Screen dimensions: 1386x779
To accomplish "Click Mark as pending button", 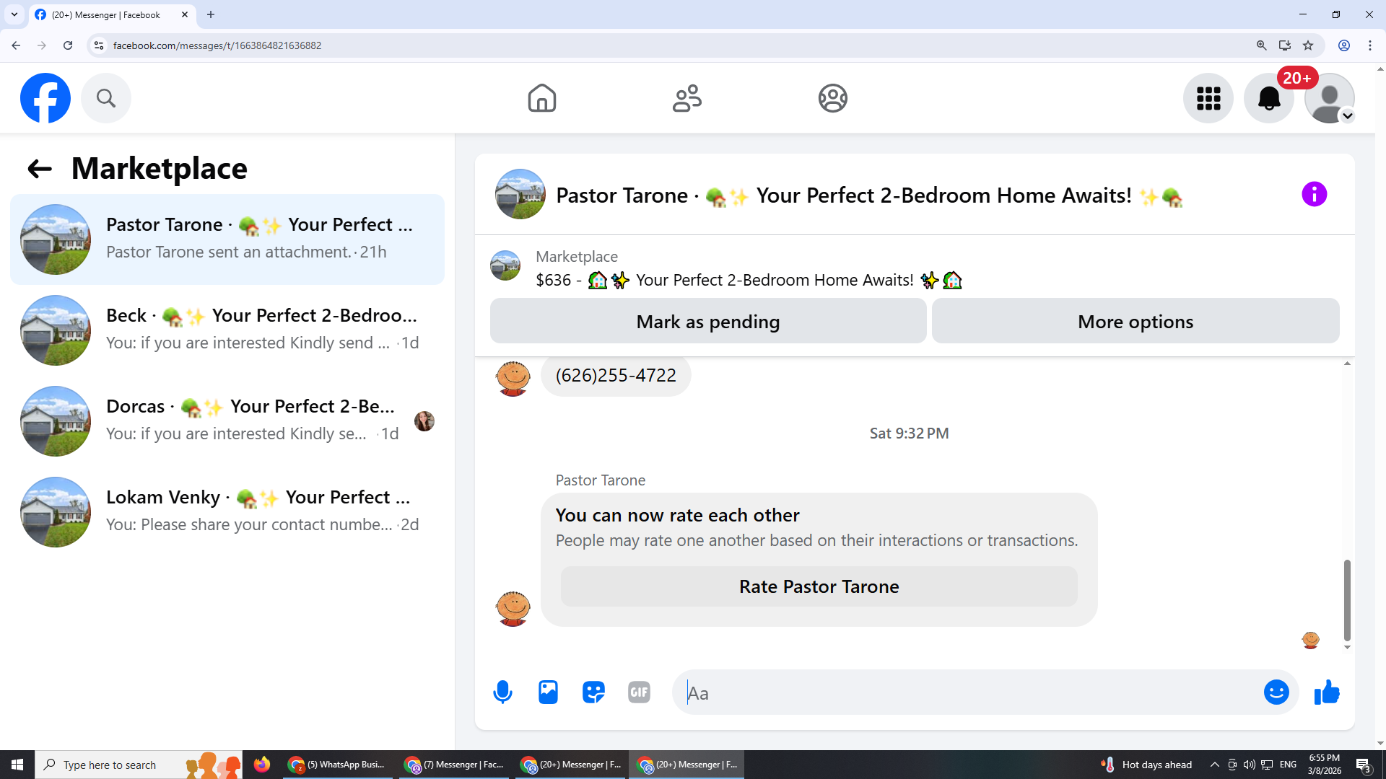I will pos(707,322).
